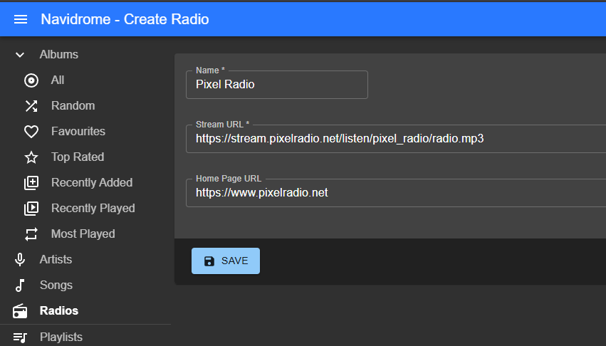Click the Random shuffle icon
This screenshot has width=606, height=346.
[31, 106]
